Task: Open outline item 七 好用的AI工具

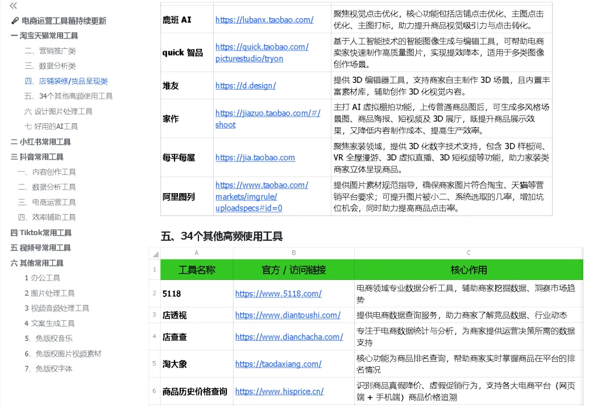Action: tap(51, 126)
